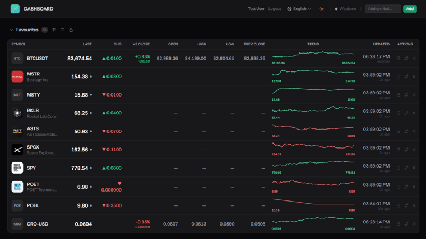Open the BTCUSDT trend sparkline
The height and width of the screenshot is (239, 426).
pyautogui.click(x=313, y=58)
